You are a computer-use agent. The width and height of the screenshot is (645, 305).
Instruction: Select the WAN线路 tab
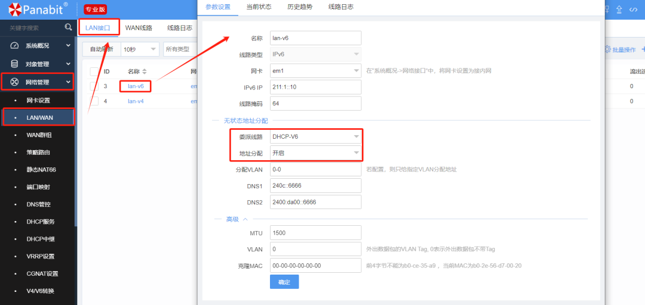(x=139, y=28)
